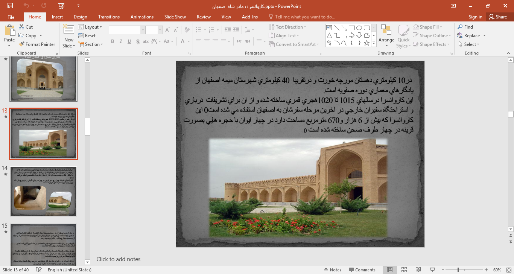Open the Animations tab
The width and height of the screenshot is (514, 274).
142,17
